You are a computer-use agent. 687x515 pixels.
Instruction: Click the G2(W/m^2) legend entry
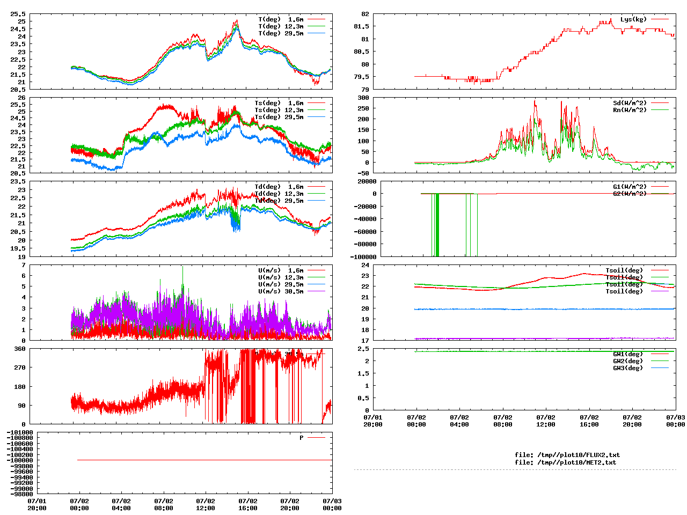pos(641,194)
